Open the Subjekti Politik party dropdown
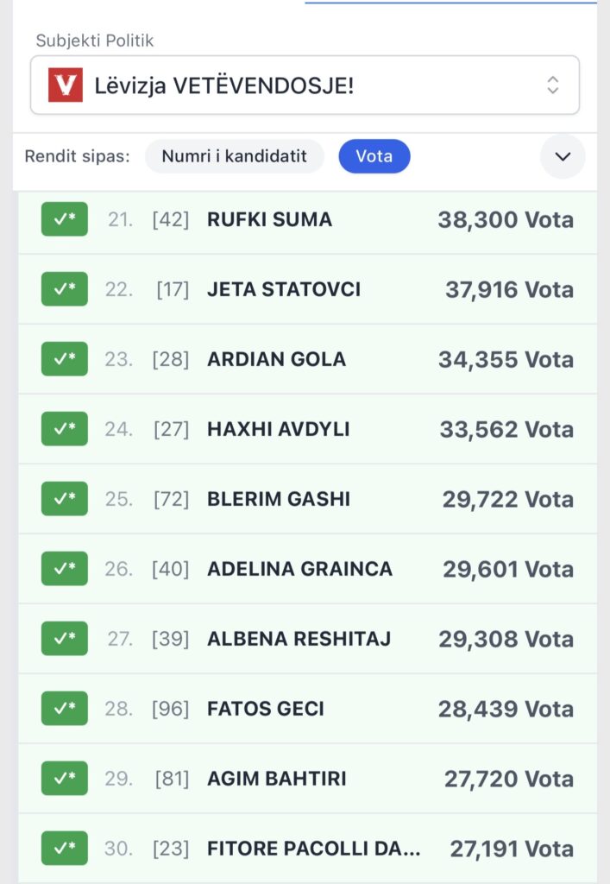Image resolution: width=610 pixels, height=884 pixels. click(305, 85)
